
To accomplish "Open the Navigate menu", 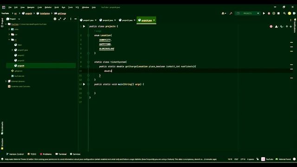I will [x=31, y=7].
